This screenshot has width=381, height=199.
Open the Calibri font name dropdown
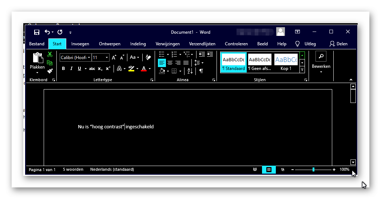[89, 57]
